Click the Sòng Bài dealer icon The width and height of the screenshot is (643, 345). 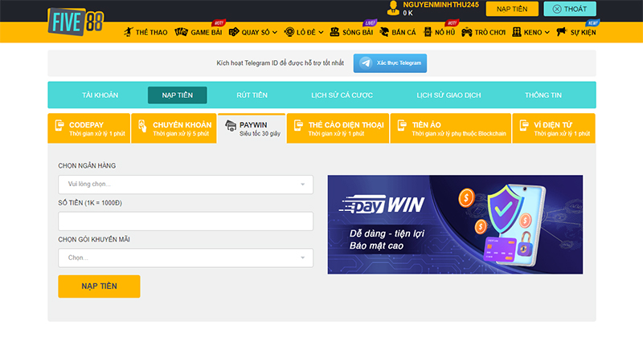click(334, 32)
